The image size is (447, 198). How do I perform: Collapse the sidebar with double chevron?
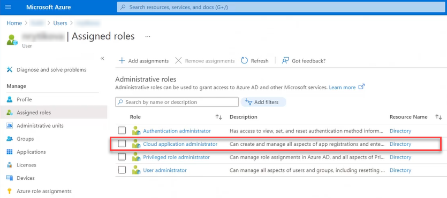[x=102, y=59]
